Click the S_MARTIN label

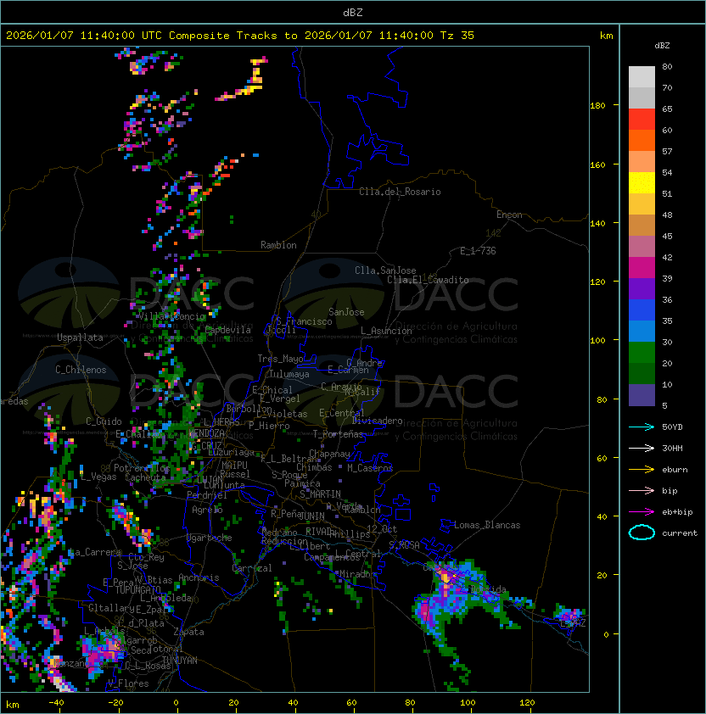(x=320, y=494)
